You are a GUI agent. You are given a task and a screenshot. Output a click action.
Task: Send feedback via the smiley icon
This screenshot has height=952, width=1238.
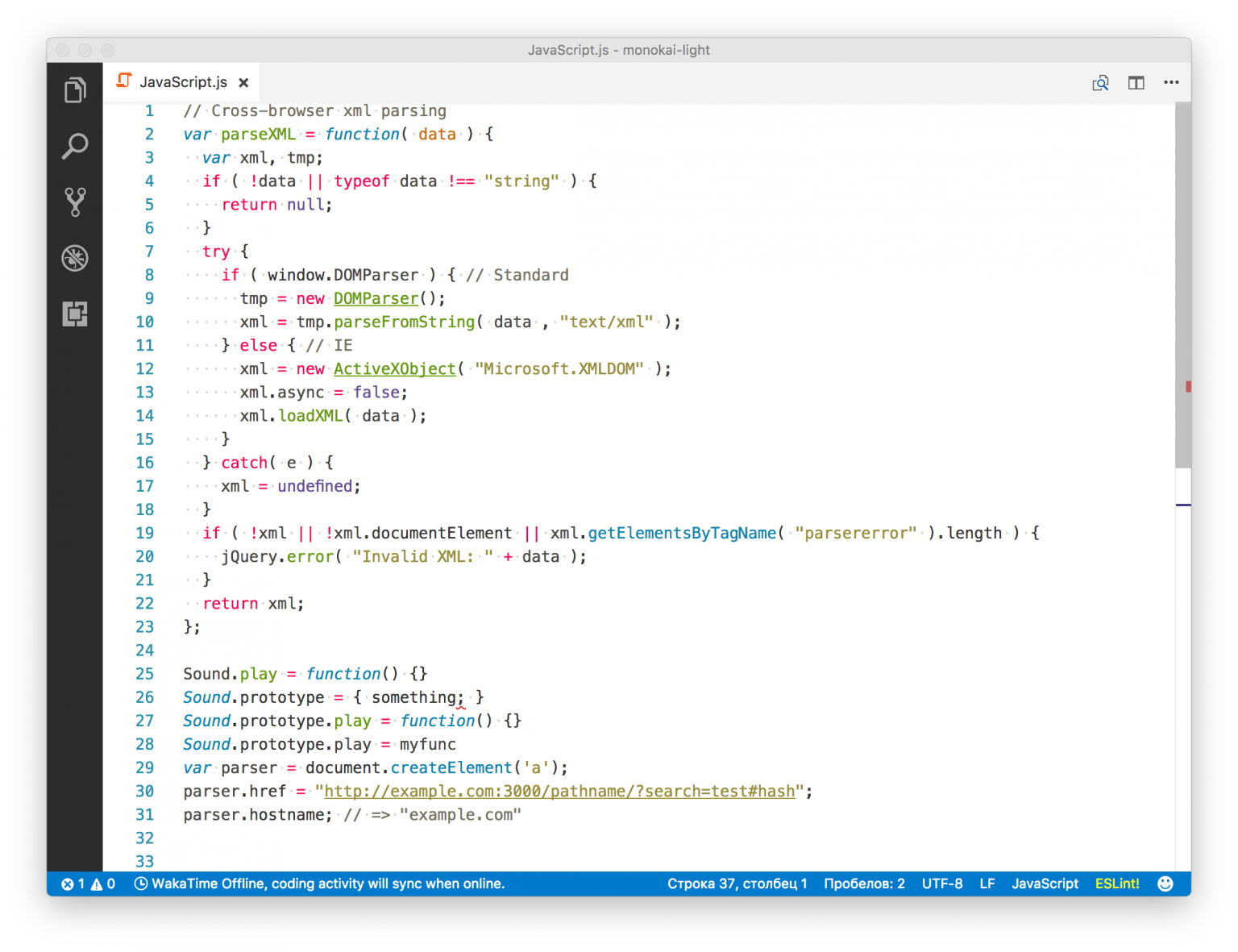[x=1165, y=883]
